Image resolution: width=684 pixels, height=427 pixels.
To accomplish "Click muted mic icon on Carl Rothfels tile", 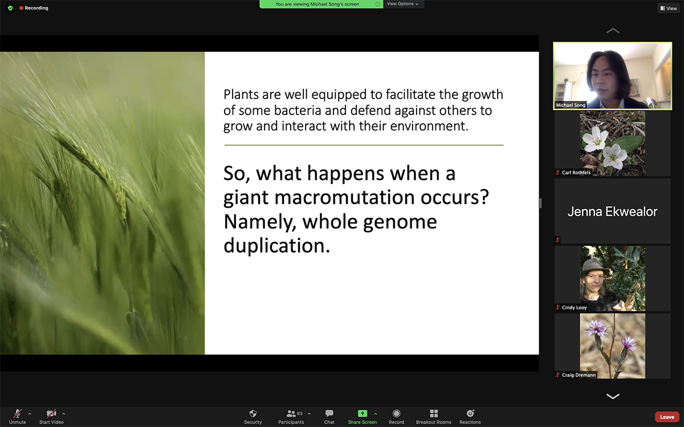I will point(558,173).
